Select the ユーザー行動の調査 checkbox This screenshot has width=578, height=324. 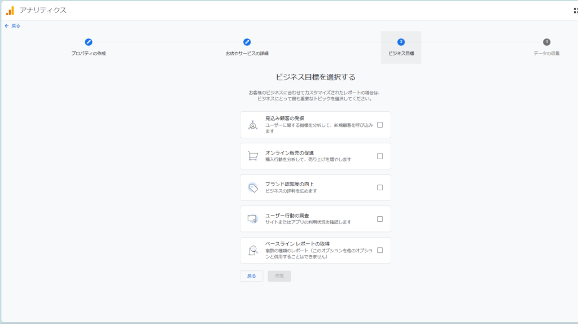380,219
